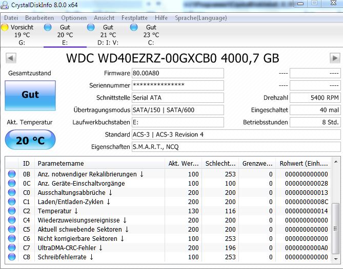The image size is (343, 269).
Task: Open the Hilfe menu
Action: tap(161, 18)
